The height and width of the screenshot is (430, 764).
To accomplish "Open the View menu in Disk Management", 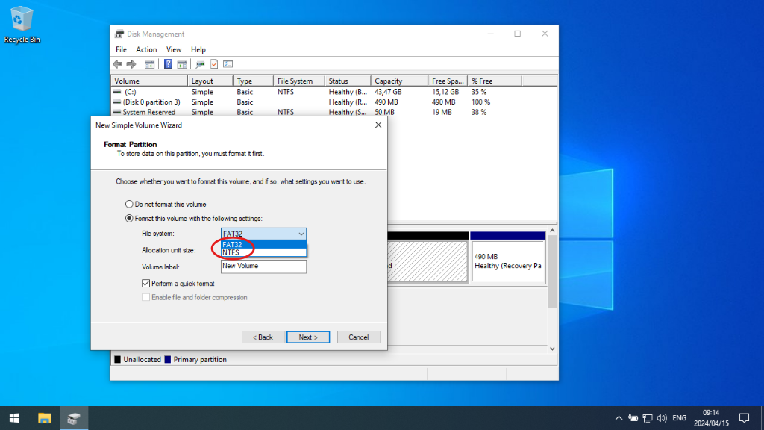I will [174, 49].
